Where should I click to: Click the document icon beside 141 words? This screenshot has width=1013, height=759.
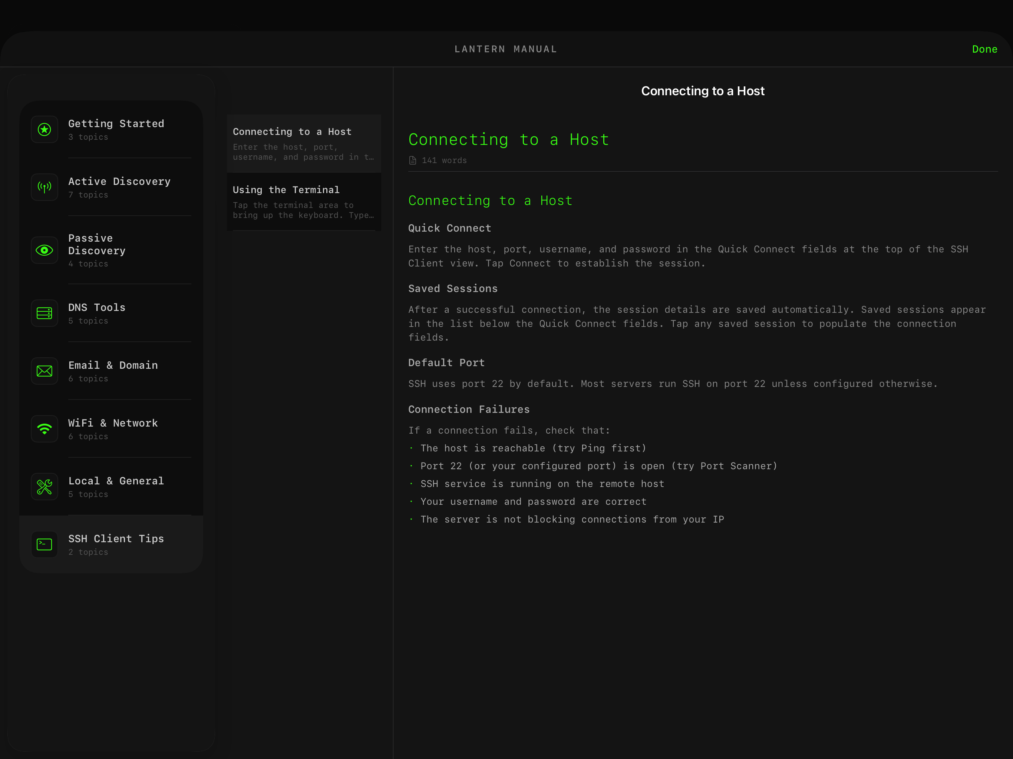[x=413, y=160]
